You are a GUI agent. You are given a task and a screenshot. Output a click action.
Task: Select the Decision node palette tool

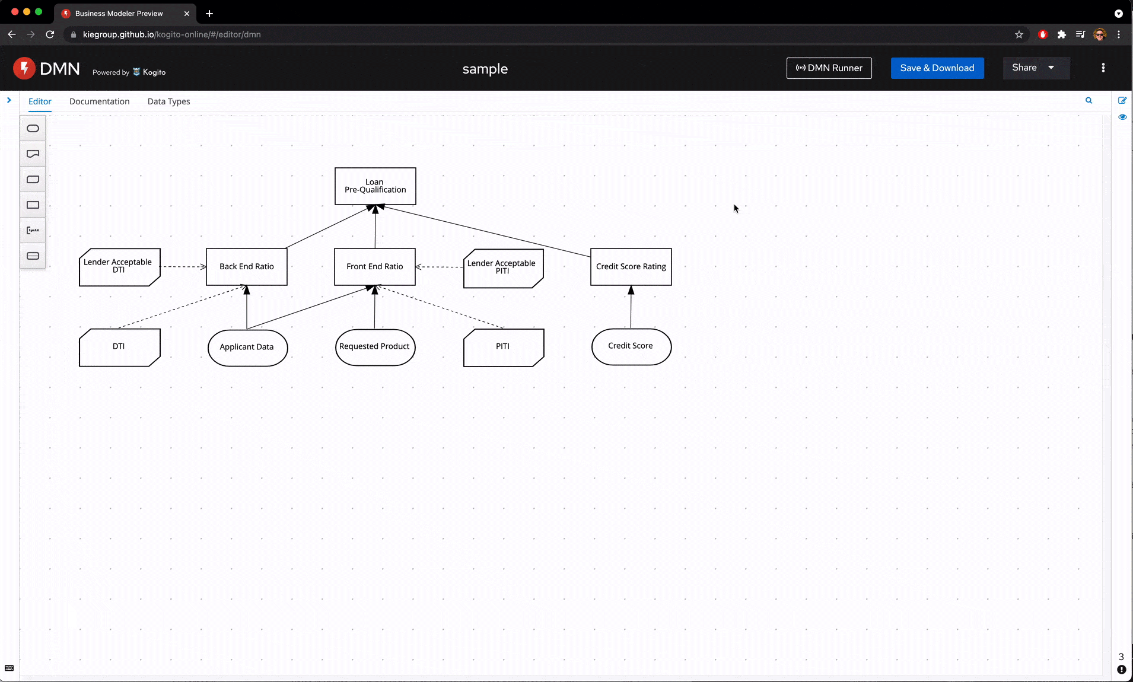coord(33,205)
